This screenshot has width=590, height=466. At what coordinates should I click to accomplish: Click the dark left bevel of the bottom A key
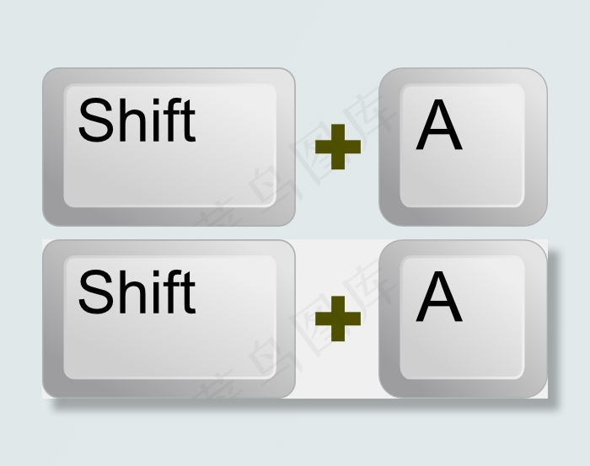[x=389, y=319]
